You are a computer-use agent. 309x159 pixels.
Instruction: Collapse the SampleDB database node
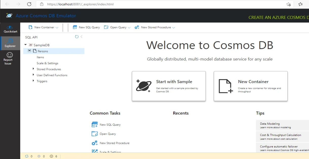pos(25,45)
